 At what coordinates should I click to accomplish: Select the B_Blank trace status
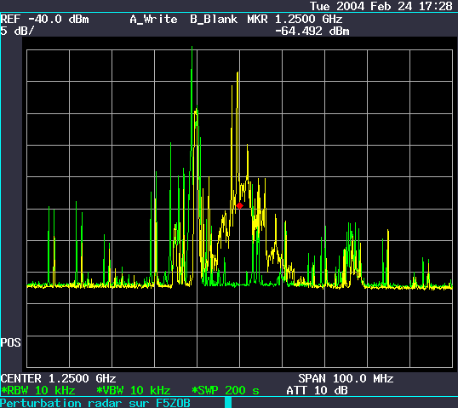(214, 20)
